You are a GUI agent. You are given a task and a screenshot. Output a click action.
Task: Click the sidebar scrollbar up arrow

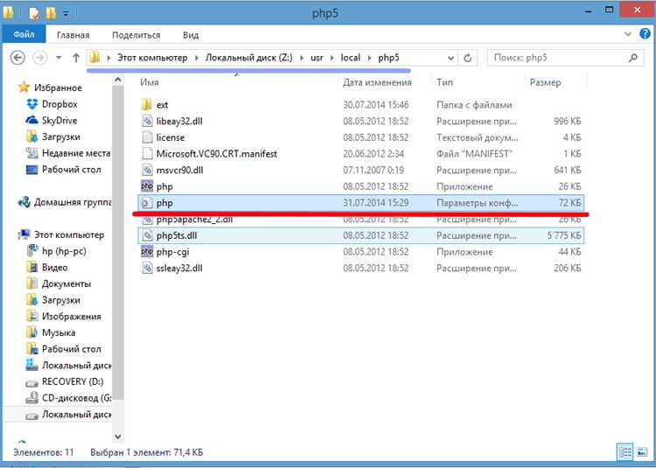click(118, 80)
